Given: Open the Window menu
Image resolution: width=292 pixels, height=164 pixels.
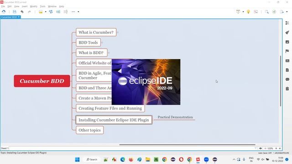Looking at the screenshot, I should [x=52, y=6].
